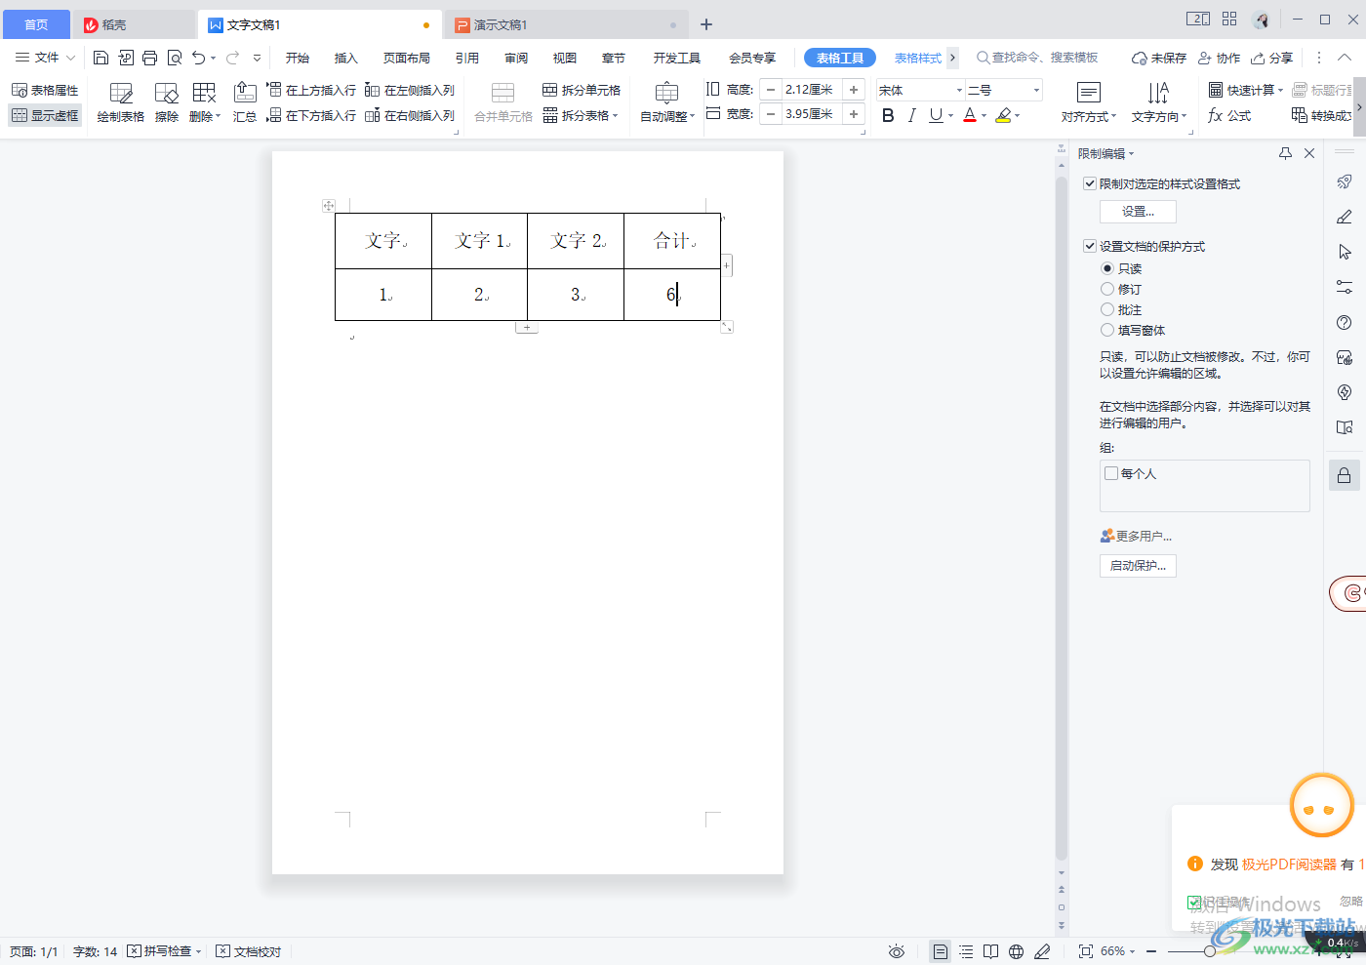Click the Save icon in quick toolbar
Image resolution: width=1366 pixels, height=965 pixels.
[x=100, y=58]
